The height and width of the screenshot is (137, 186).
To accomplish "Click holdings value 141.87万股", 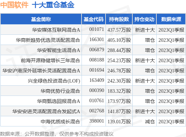I will click(119, 111).
